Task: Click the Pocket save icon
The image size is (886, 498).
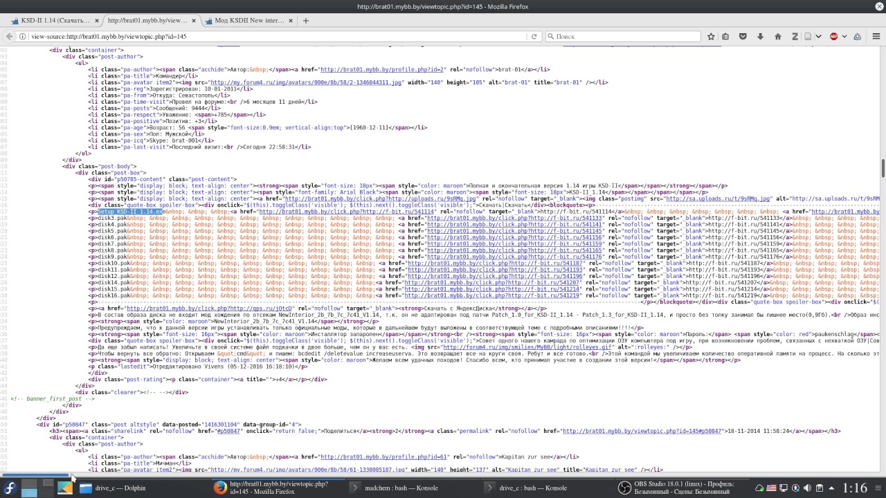Action: tap(743, 36)
